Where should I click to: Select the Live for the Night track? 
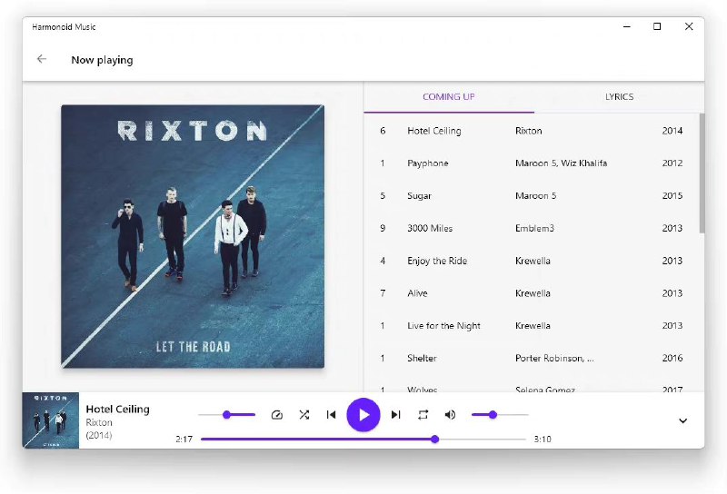532,325
